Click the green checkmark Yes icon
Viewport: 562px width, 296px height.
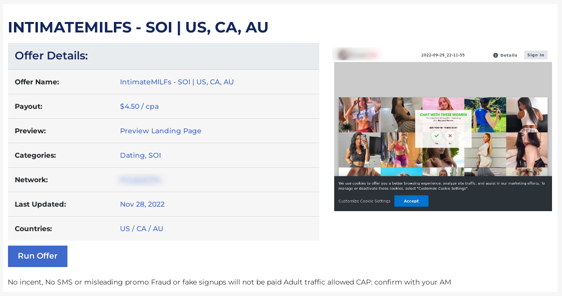(437, 135)
